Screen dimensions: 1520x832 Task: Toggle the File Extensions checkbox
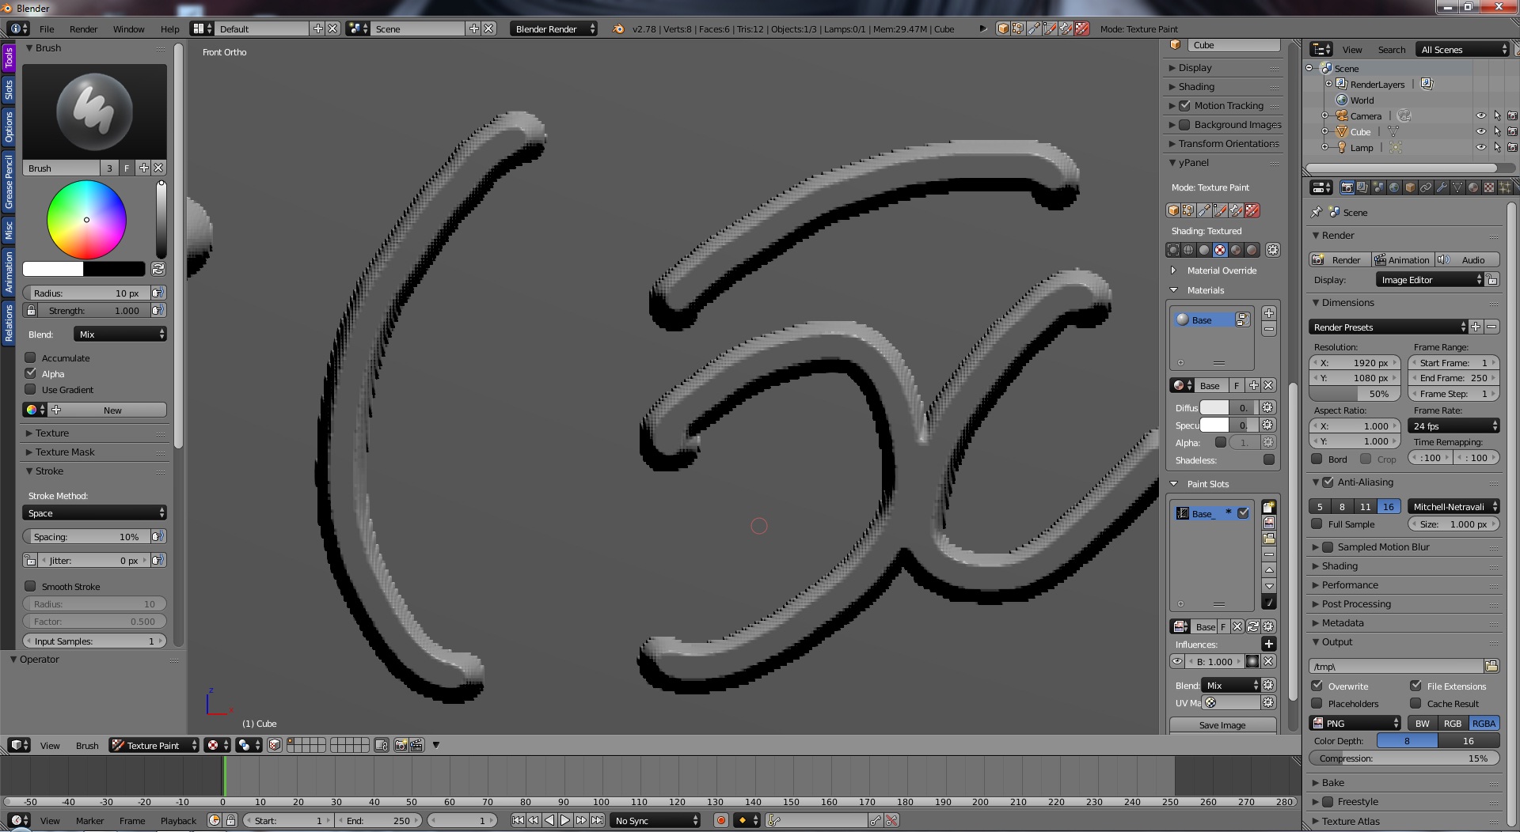click(1415, 686)
